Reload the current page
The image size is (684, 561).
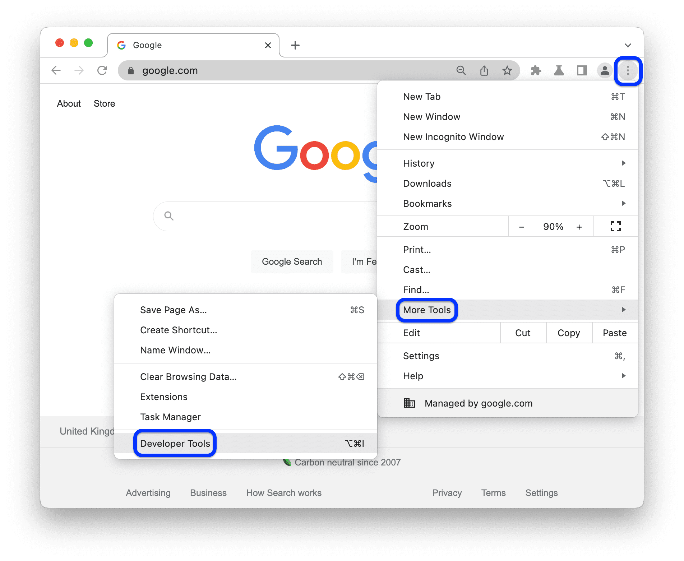pos(102,70)
